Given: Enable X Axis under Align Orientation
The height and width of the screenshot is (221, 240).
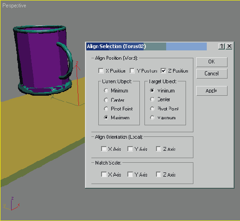Looking at the screenshot, I should tap(104, 149).
